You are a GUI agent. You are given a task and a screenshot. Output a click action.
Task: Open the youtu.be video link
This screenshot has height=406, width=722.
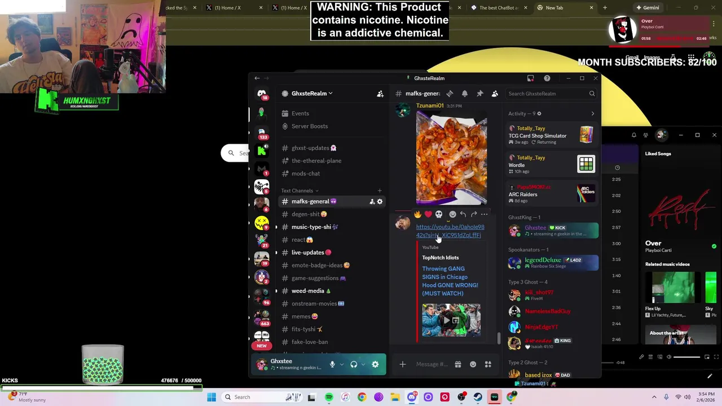450,231
